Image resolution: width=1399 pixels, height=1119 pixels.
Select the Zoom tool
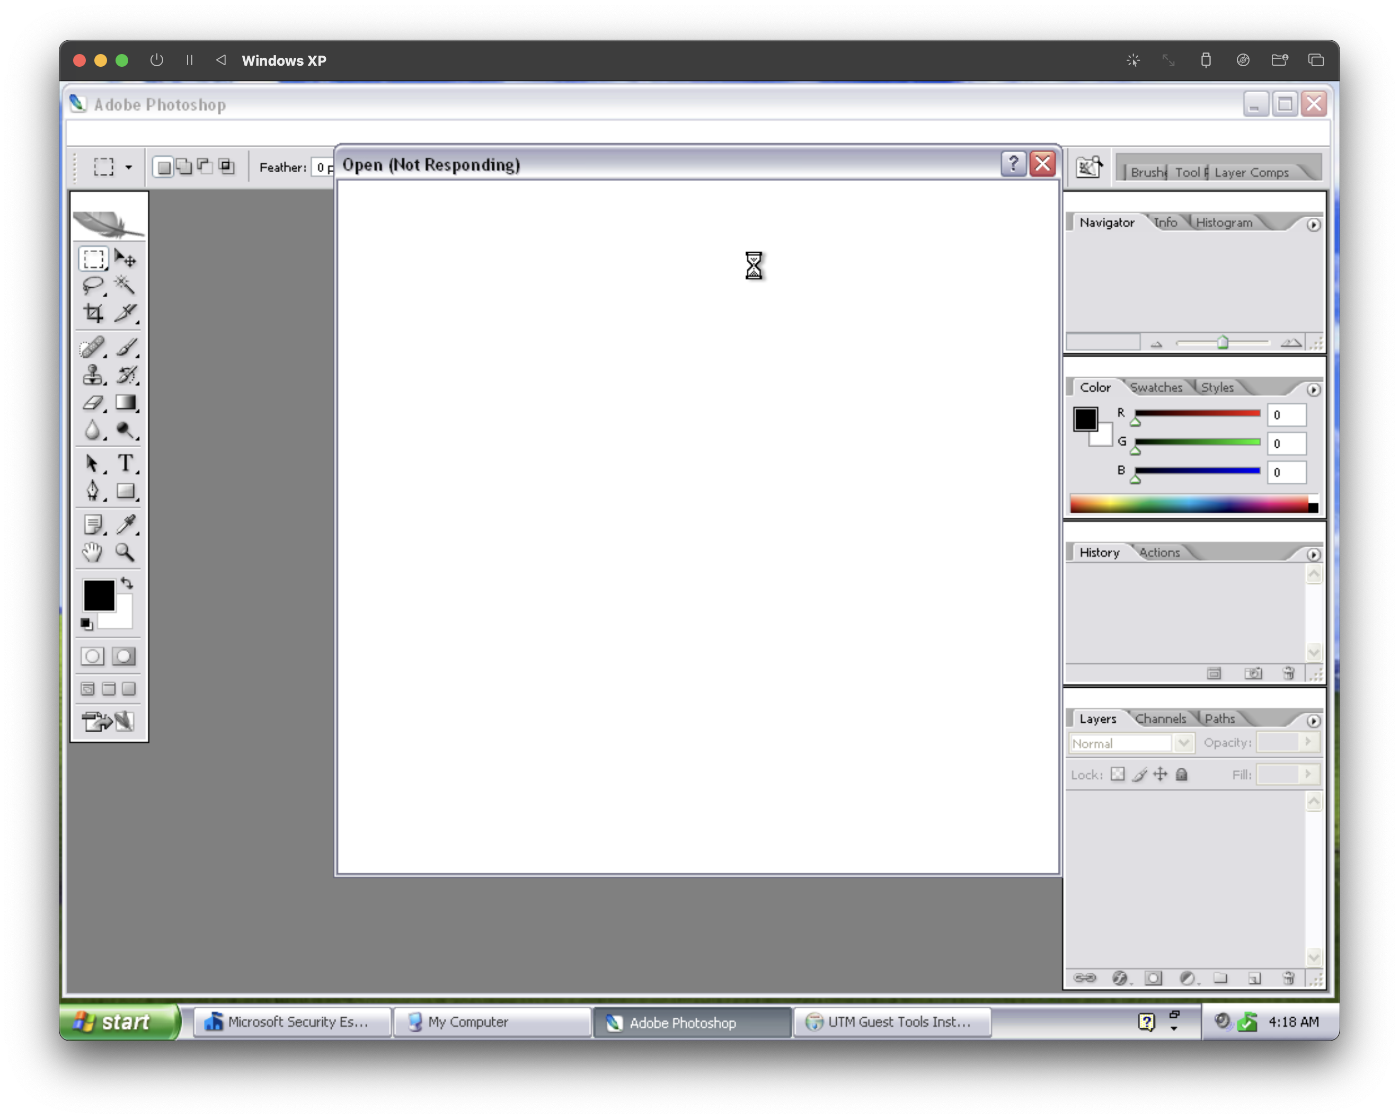pyautogui.click(x=125, y=552)
